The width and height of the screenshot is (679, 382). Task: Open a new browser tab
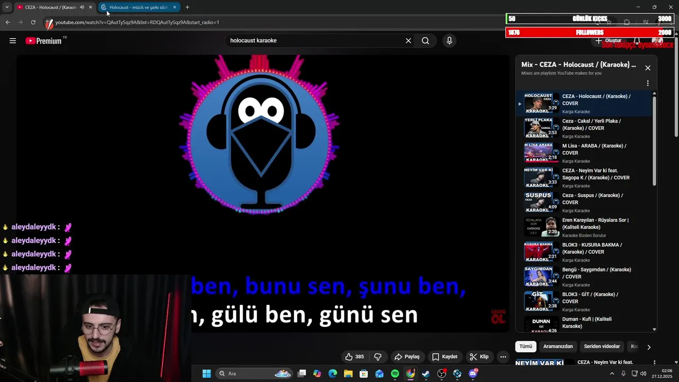[x=187, y=7]
